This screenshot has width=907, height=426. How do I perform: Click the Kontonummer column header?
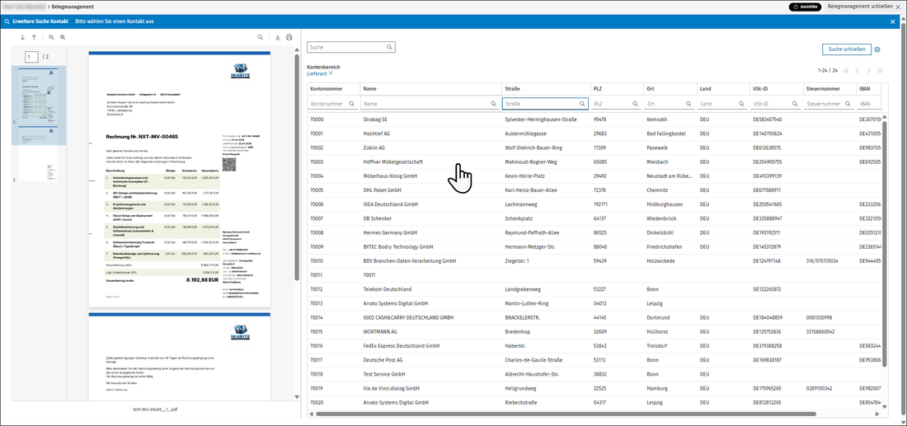tap(333, 89)
